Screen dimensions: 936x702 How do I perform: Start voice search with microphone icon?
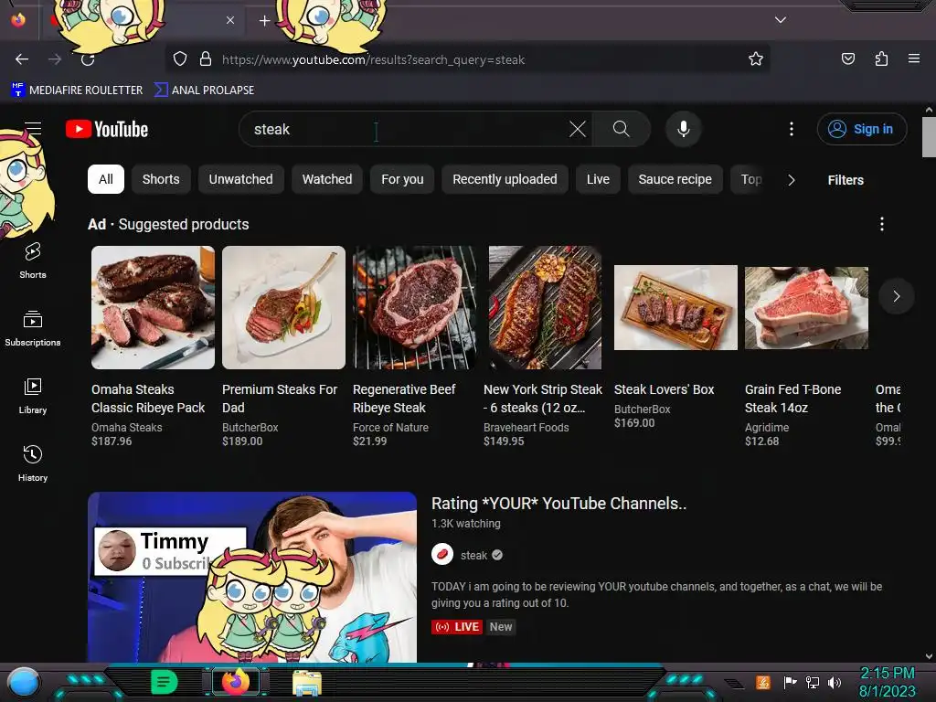click(684, 129)
